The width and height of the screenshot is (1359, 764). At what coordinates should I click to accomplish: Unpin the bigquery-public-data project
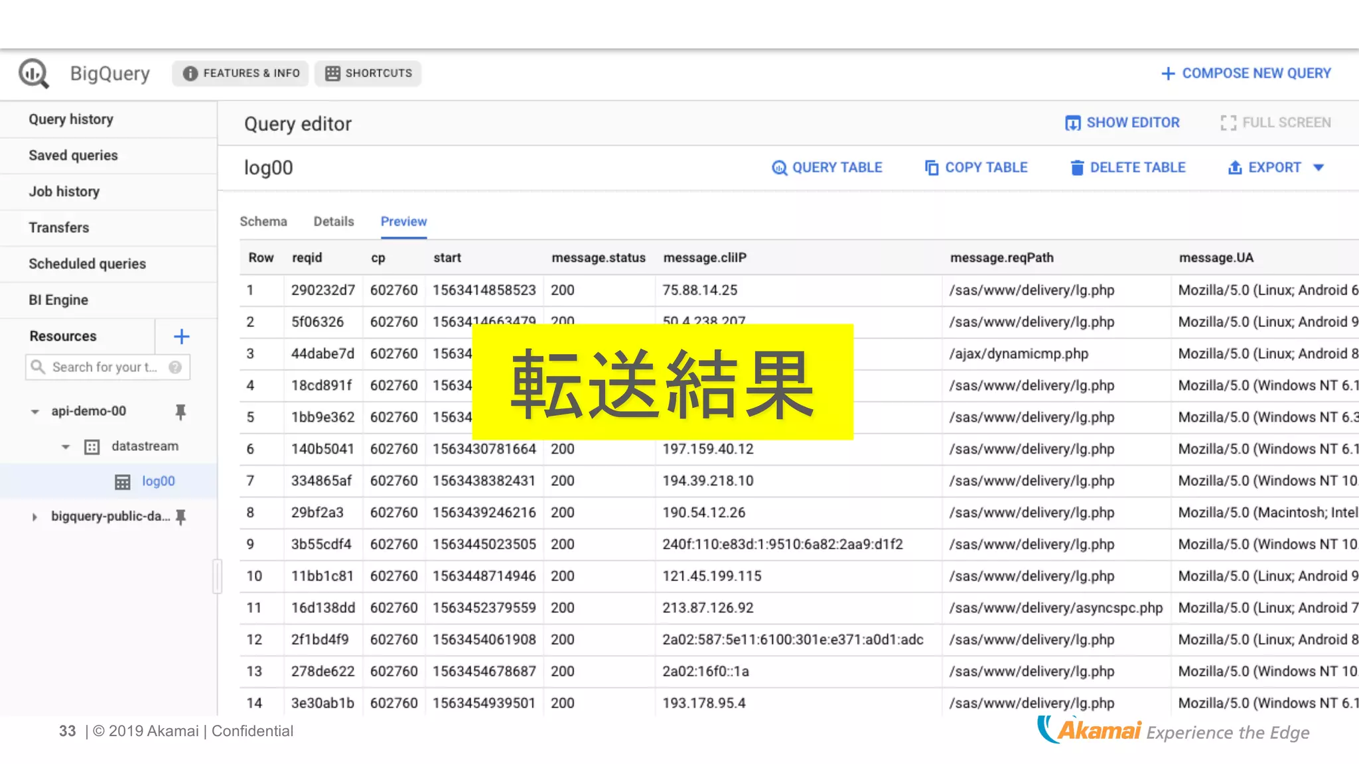tap(180, 517)
